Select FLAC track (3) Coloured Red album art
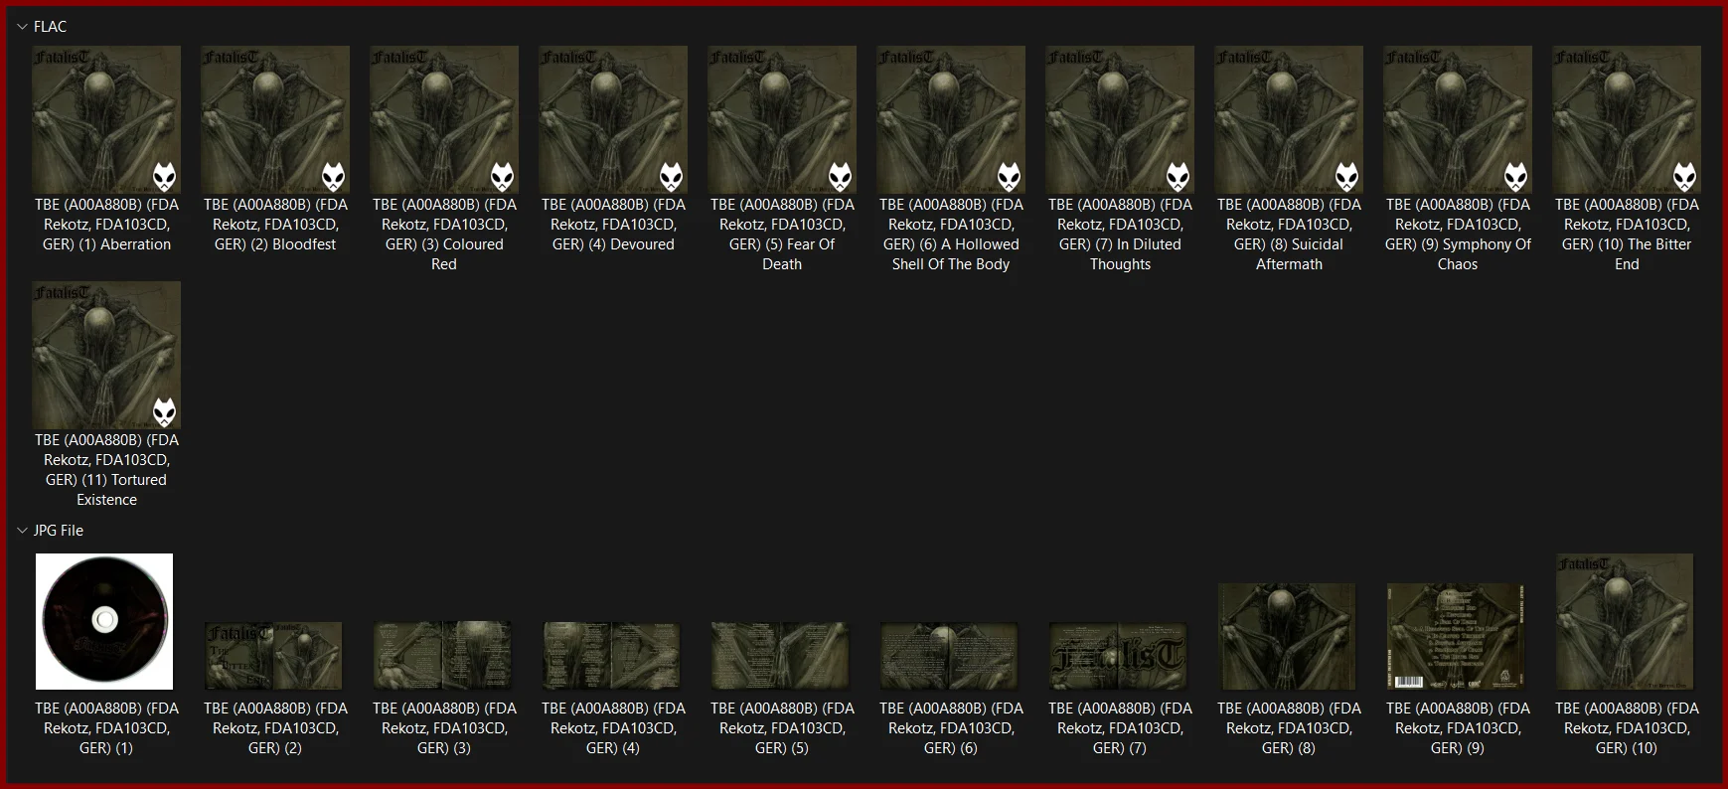The image size is (1728, 789). coord(444,119)
